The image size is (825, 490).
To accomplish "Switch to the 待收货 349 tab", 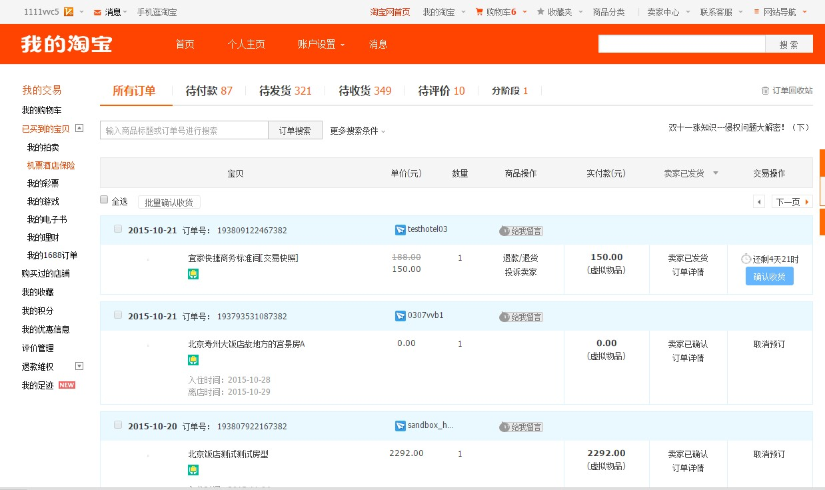I will tap(365, 91).
